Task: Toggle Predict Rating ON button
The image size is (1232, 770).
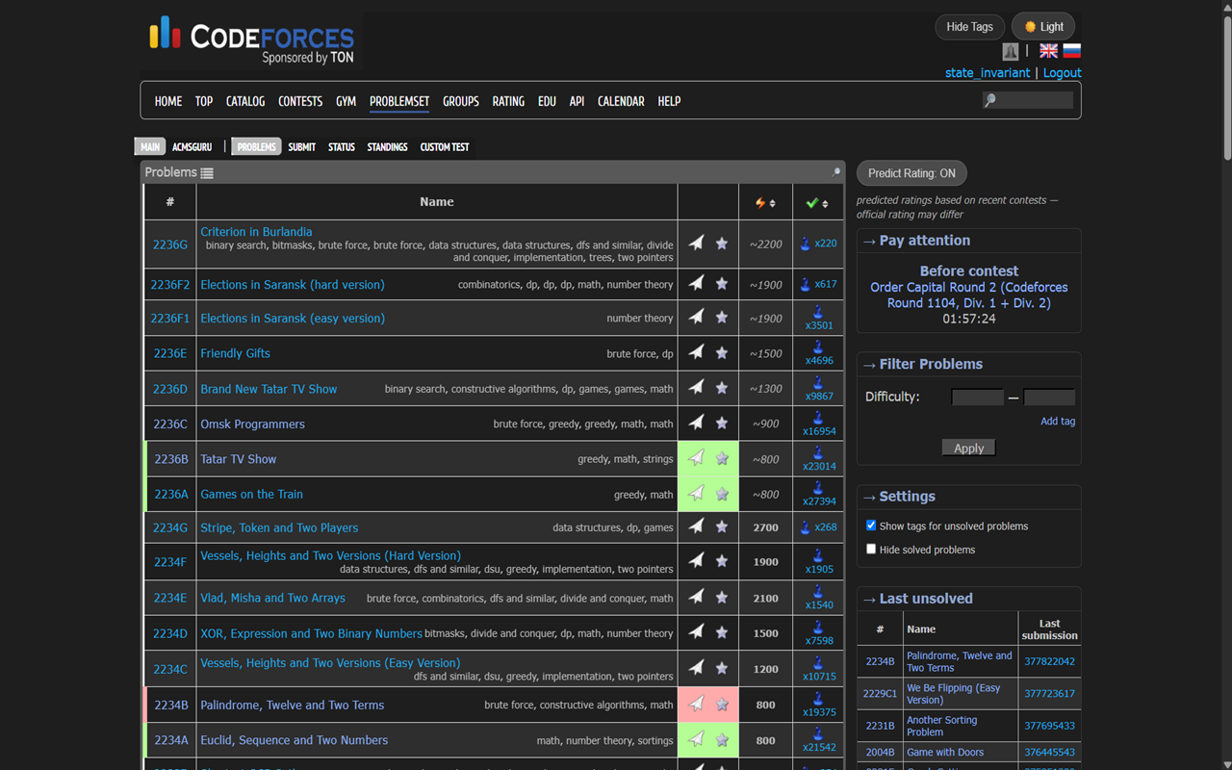Action: (911, 173)
